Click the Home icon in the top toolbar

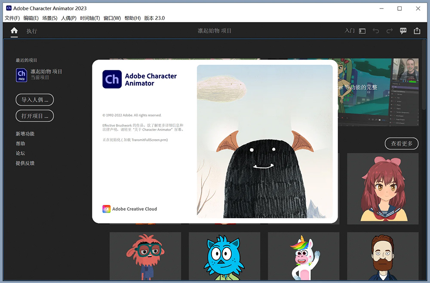pyautogui.click(x=14, y=31)
